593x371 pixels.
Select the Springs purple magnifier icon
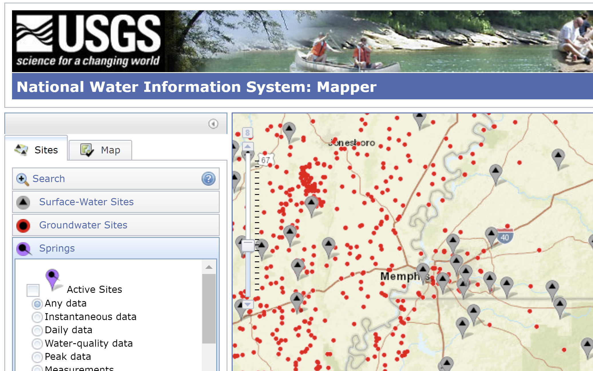pyautogui.click(x=23, y=248)
